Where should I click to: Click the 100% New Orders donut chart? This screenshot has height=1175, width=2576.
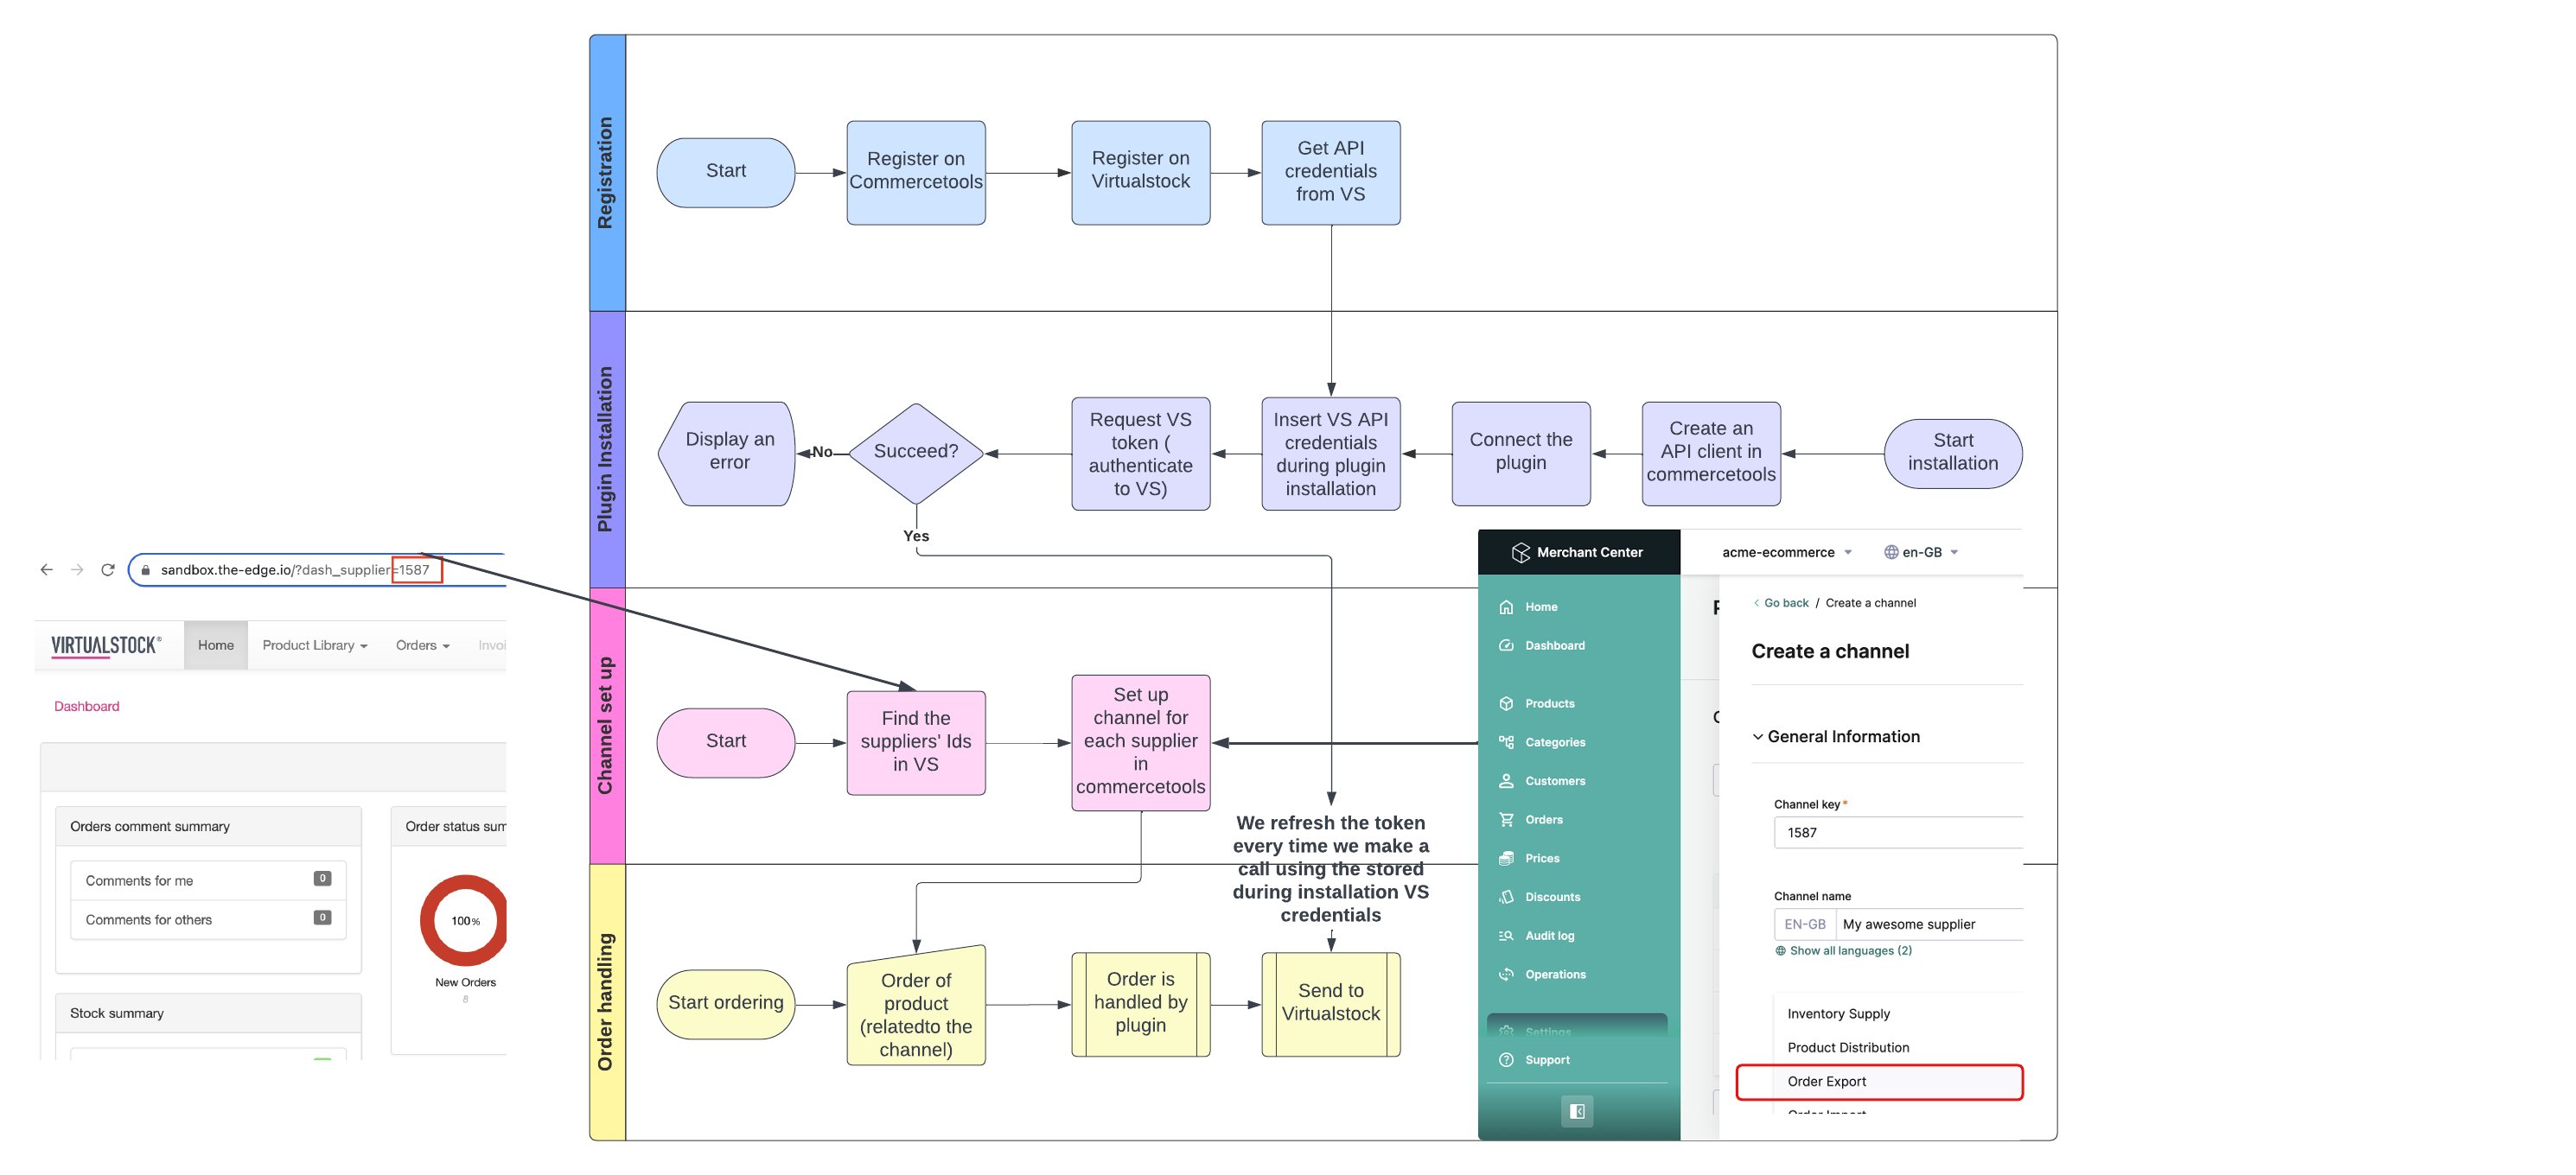(464, 920)
